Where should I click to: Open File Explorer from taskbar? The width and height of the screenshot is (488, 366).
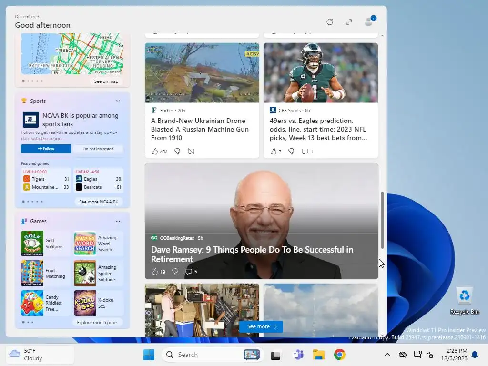[x=319, y=355]
